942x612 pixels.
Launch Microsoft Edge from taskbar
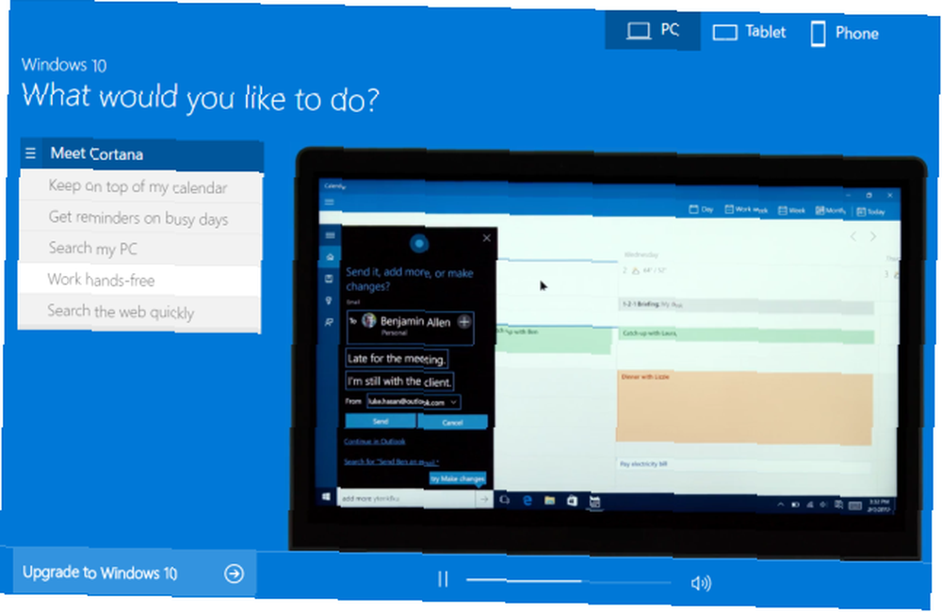pos(527,500)
